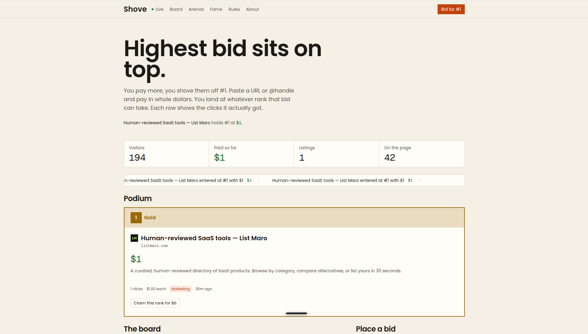Click the gold rank 1 badge
Viewport: 588px width, 334px height.
[x=136, y=218]
